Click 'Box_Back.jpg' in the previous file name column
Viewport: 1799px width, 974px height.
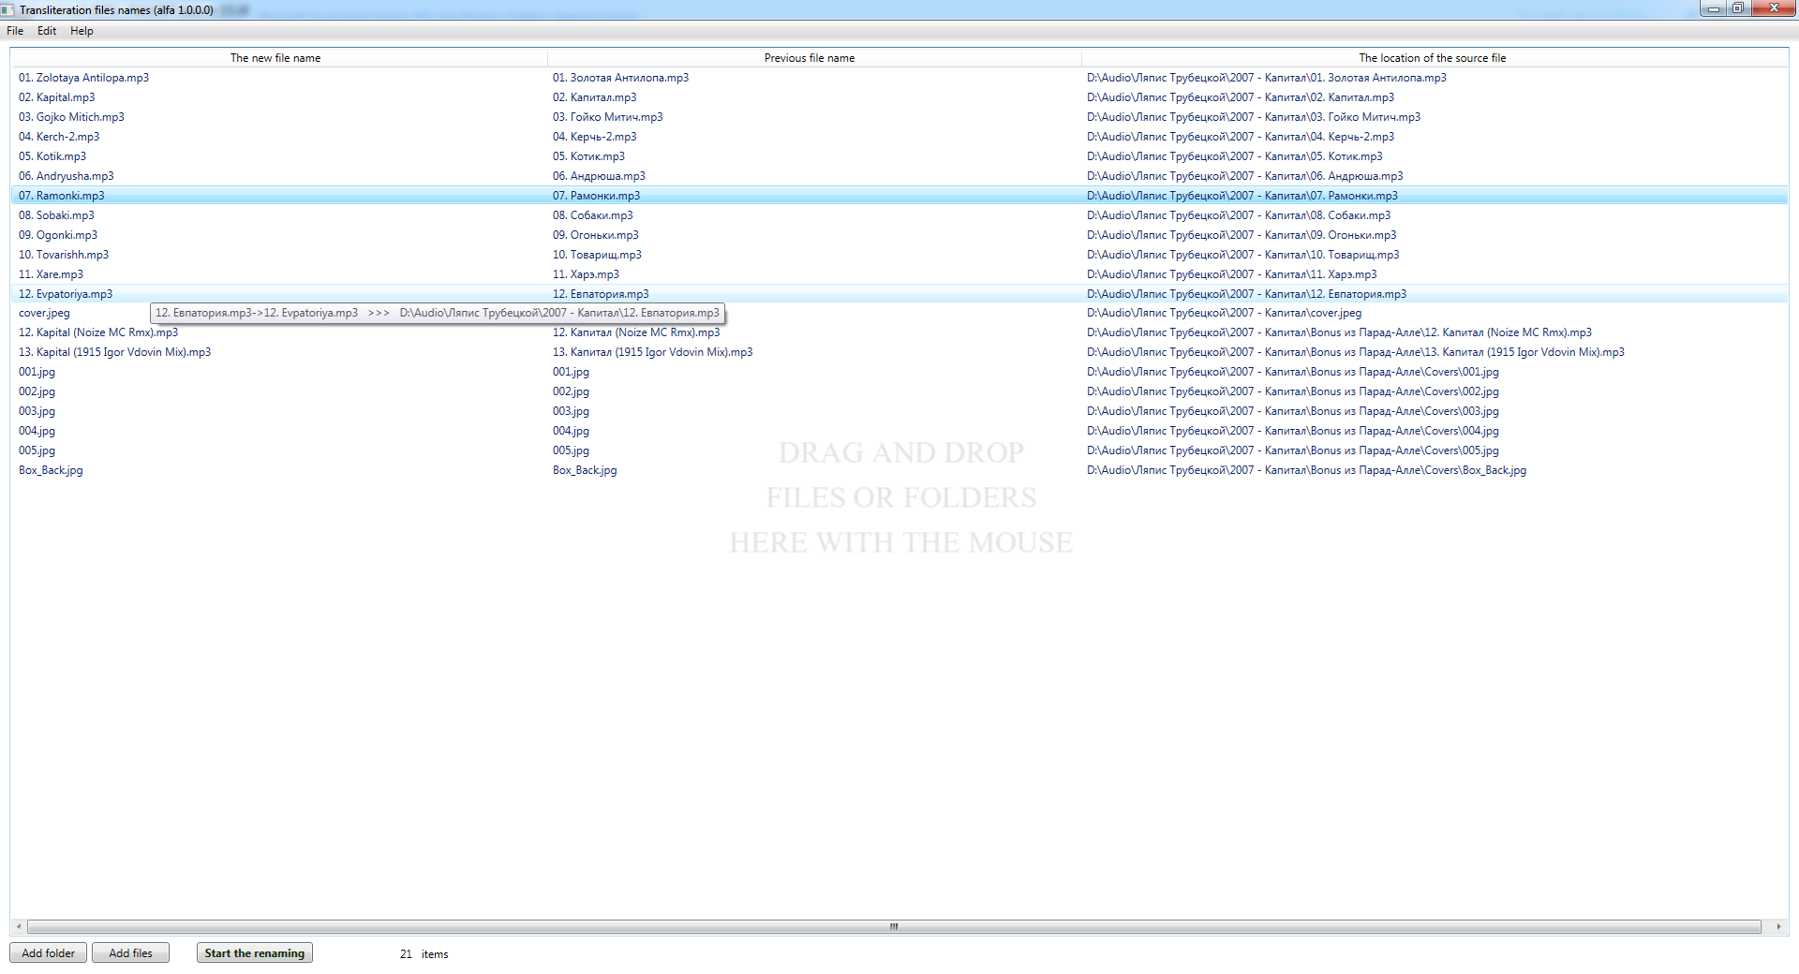585,470
